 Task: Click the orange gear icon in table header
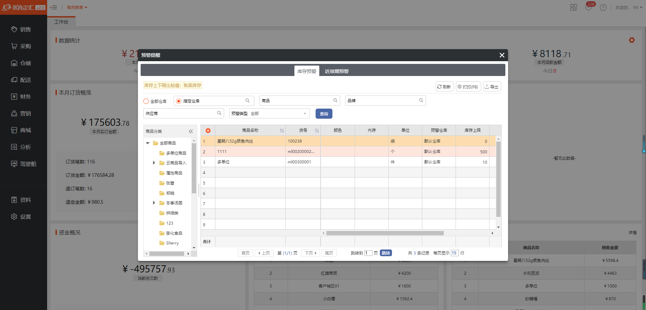pos(208,130)
